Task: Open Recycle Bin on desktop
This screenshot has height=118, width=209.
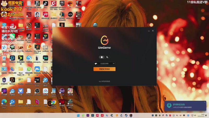Action: pyautogui.click(x=4, y=59)
